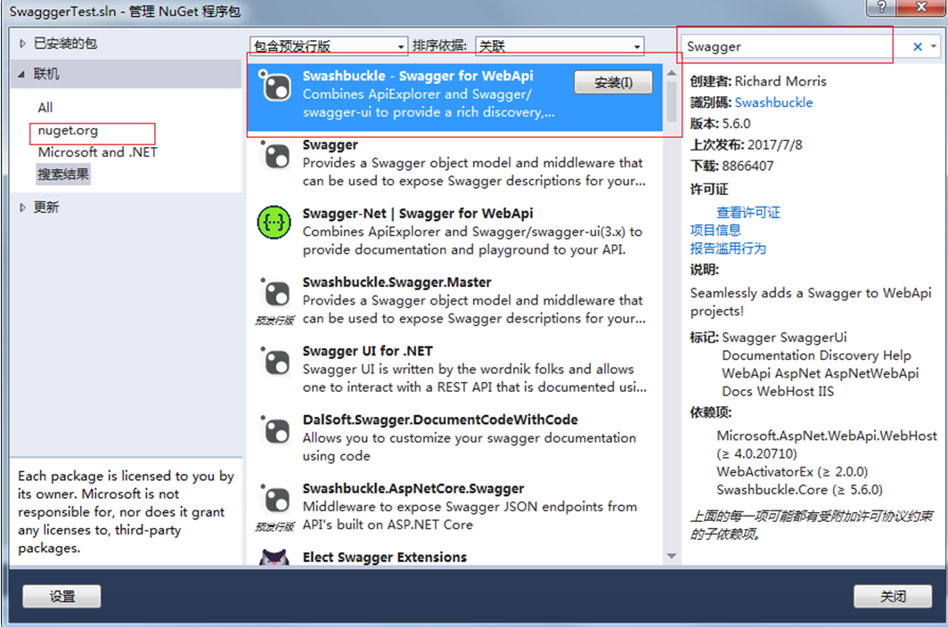Open the 报告滥用行为 link
948x627 pixels.
click(x=728, y=248)
